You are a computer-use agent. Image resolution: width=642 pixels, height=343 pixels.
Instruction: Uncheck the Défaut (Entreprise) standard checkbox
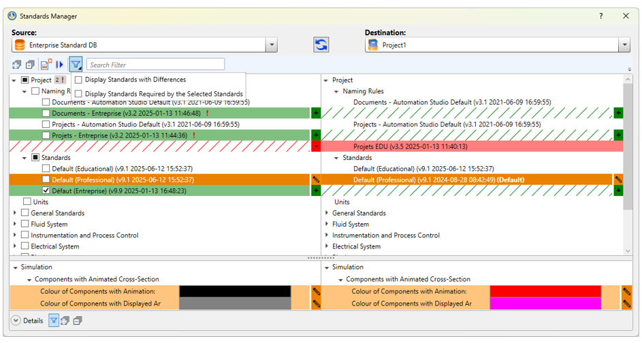(46, 191)
